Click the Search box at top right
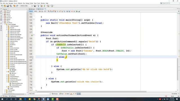180x101 pixels. [x=170, y=3]
